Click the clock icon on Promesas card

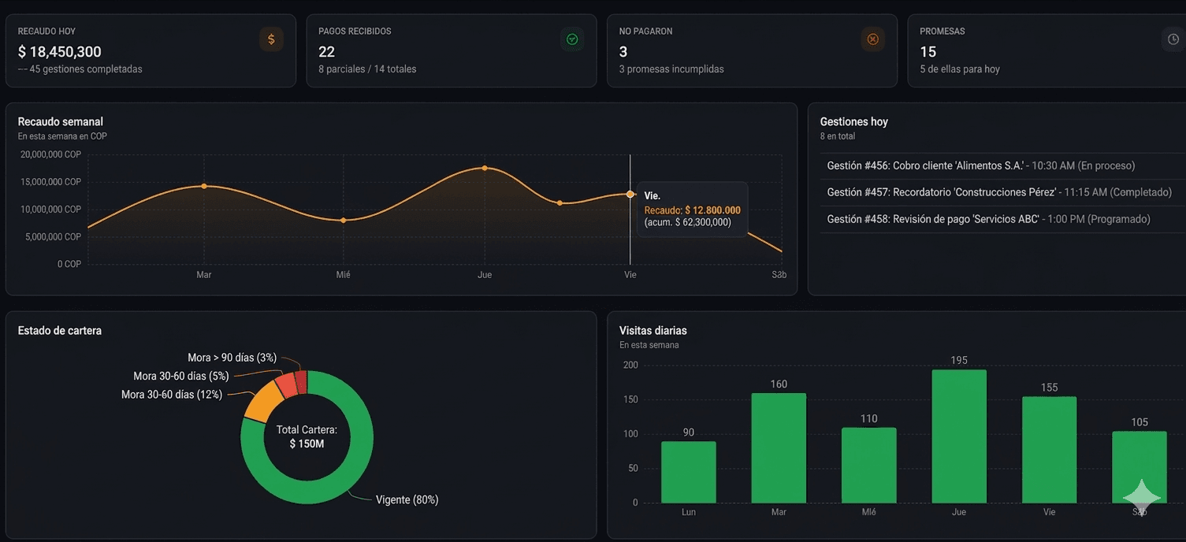(x=1173, y=39)
